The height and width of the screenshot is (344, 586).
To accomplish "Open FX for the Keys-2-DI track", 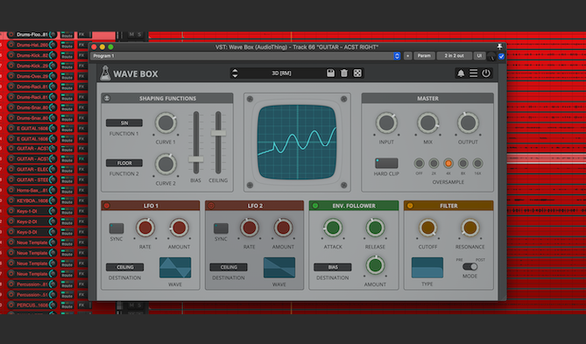I will point(81,221).
